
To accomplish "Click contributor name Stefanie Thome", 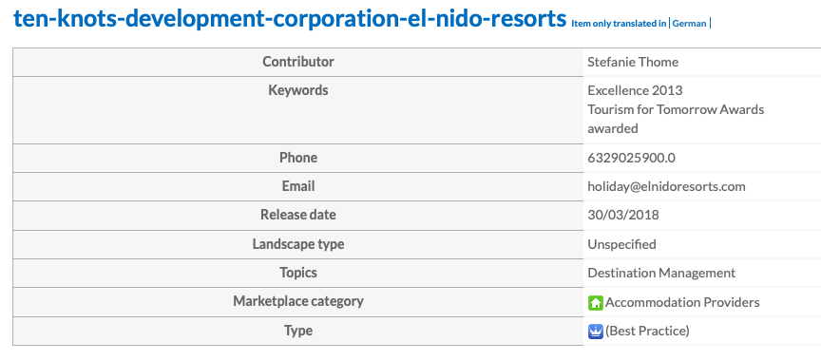I will click(633, 62).
